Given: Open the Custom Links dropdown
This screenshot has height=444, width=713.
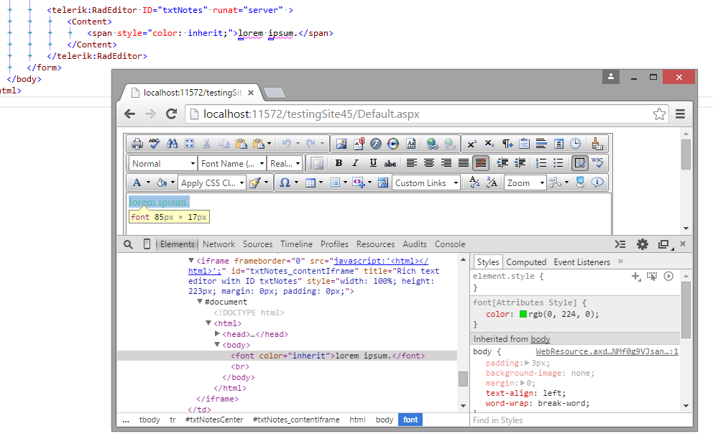Looking at the screenshot, I should click(x=426, y=183).
